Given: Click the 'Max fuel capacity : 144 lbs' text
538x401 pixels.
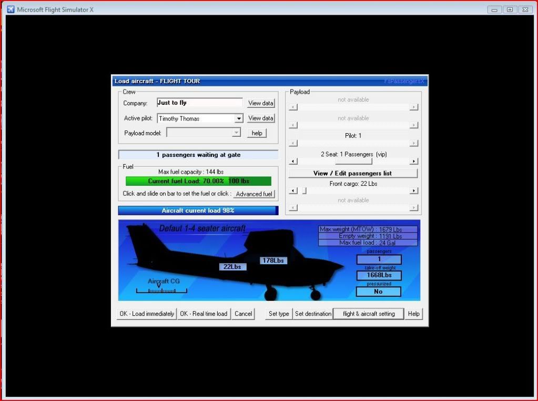Looking at the screenshot, I should pyautogui.click(x=191, y=172).
